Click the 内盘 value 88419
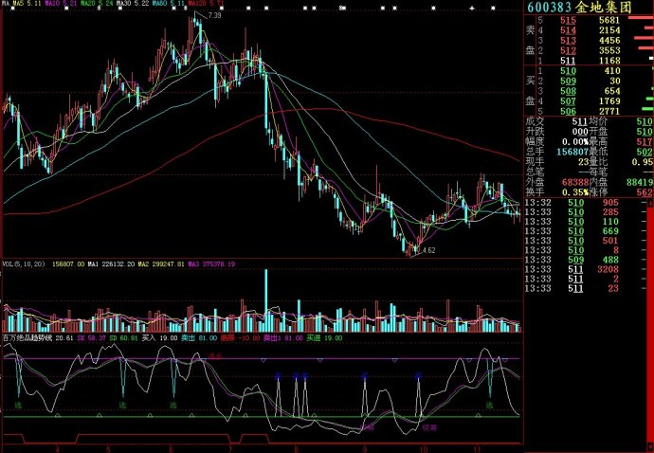This screenshot has height=453, width=654. click(640, 182)
